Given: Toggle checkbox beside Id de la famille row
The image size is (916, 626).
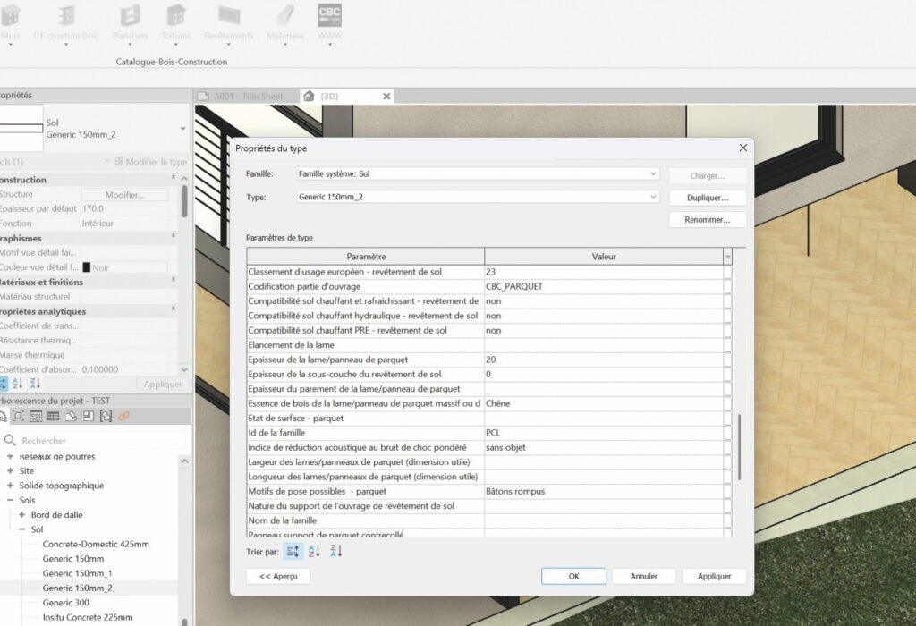Looking at the screenshot, I should [727, 433].
